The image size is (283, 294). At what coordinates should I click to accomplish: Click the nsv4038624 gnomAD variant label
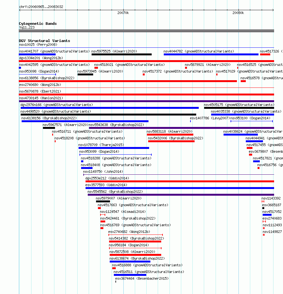point(253,132)
